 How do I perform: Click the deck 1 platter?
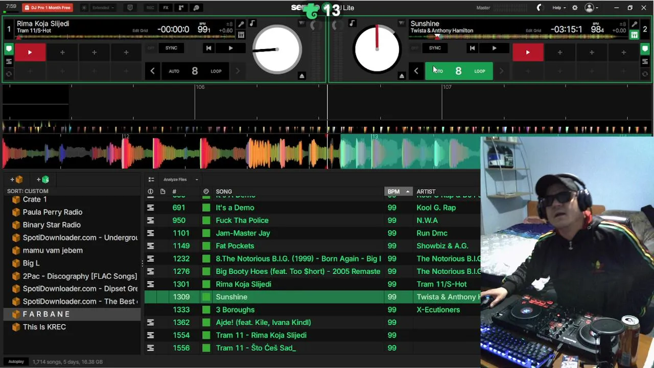click(x=276, y=50)
